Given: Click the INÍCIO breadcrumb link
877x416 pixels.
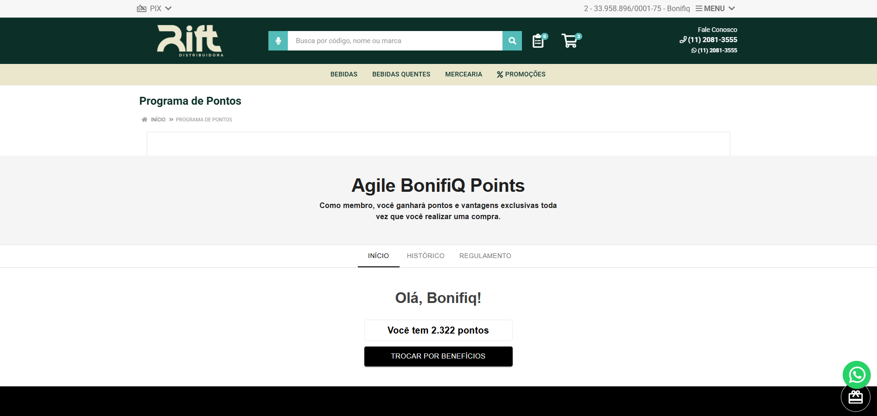Looking at the screenshot, I should tap(158, 120).
